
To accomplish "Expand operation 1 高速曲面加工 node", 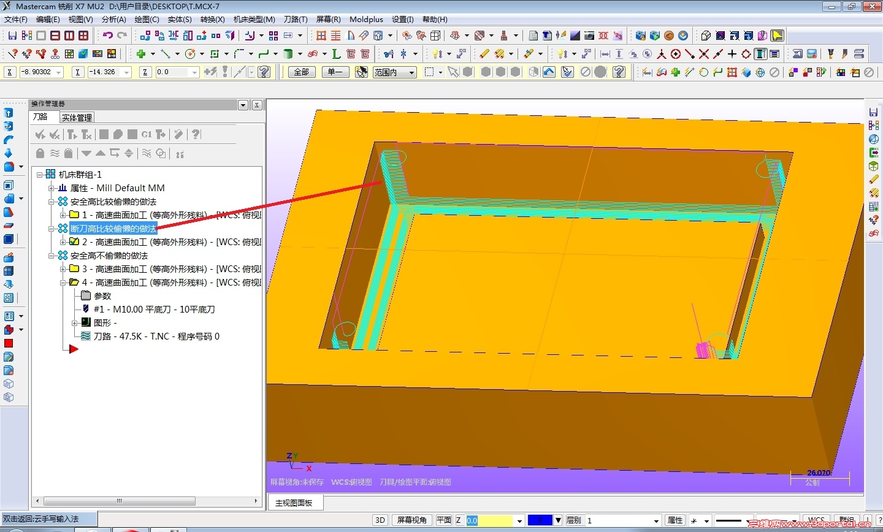I will tap(63, 215).
